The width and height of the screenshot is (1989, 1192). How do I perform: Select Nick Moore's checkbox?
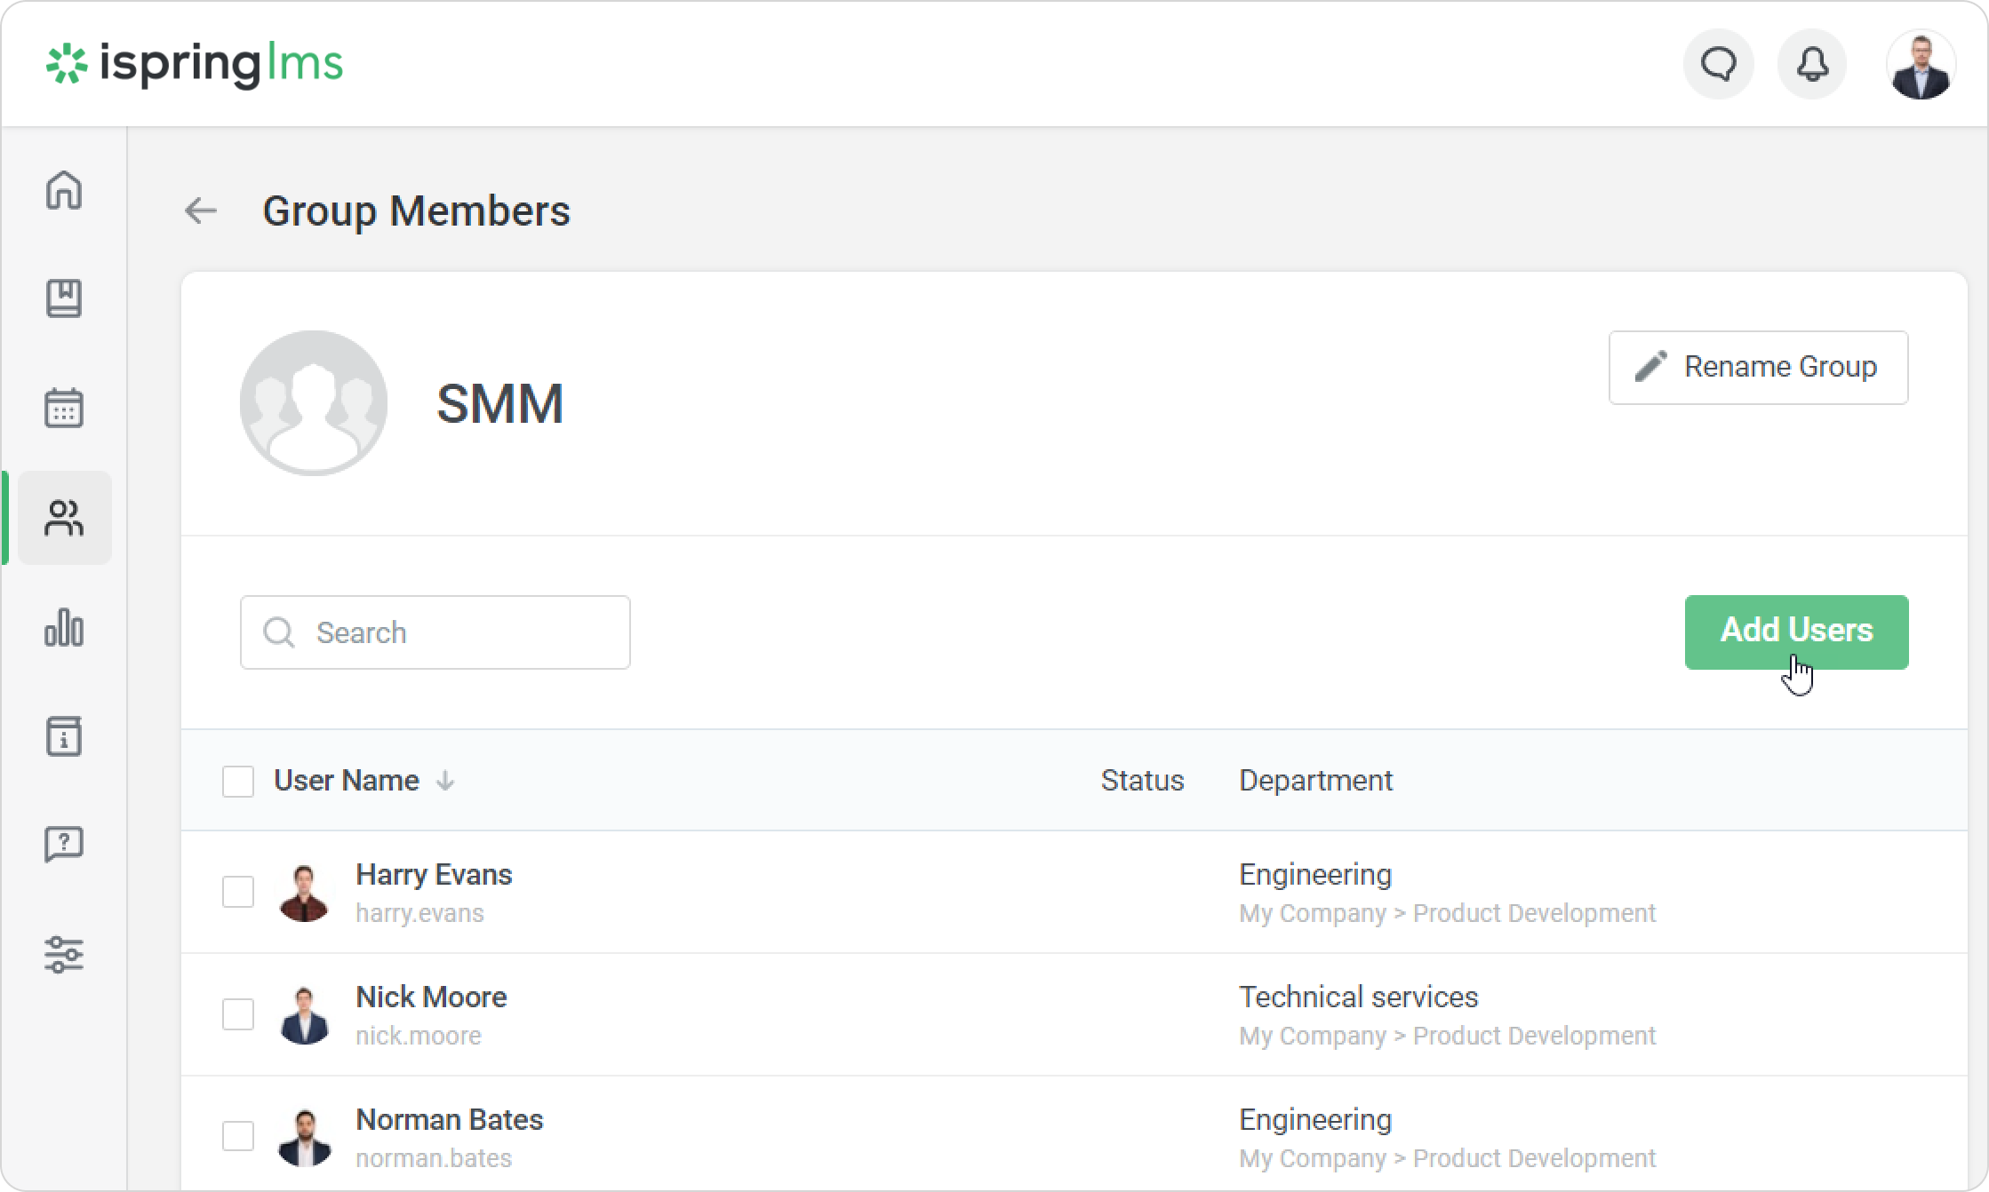point(238,1014)
